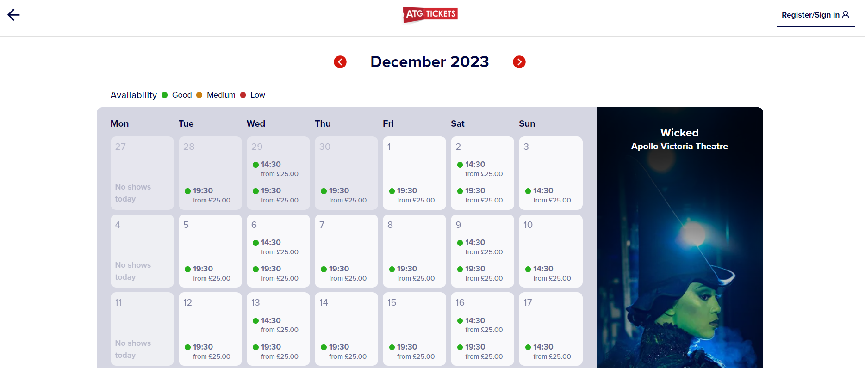This screenshot has width=865, height=368.
Task: Choose the 14:30 show on December 9
Action: (x=475, y=243)
